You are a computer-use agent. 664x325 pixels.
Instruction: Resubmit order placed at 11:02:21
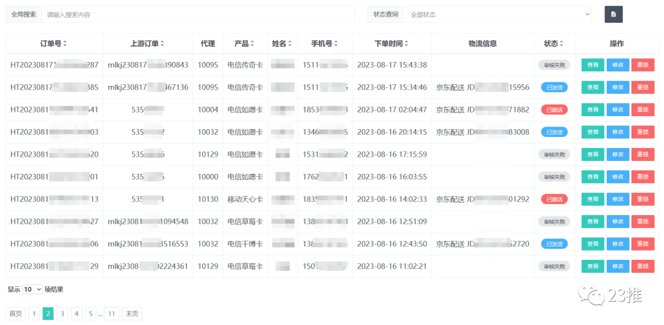[x=643, y=266]
